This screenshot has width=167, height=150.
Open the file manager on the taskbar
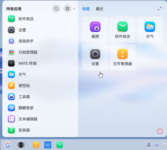pos(36,145)
